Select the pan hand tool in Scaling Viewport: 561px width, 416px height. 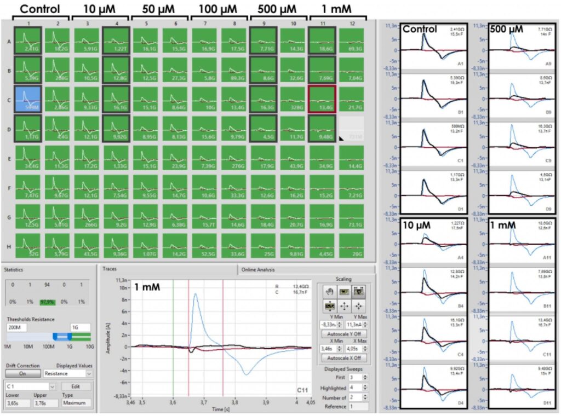(329, 291)
